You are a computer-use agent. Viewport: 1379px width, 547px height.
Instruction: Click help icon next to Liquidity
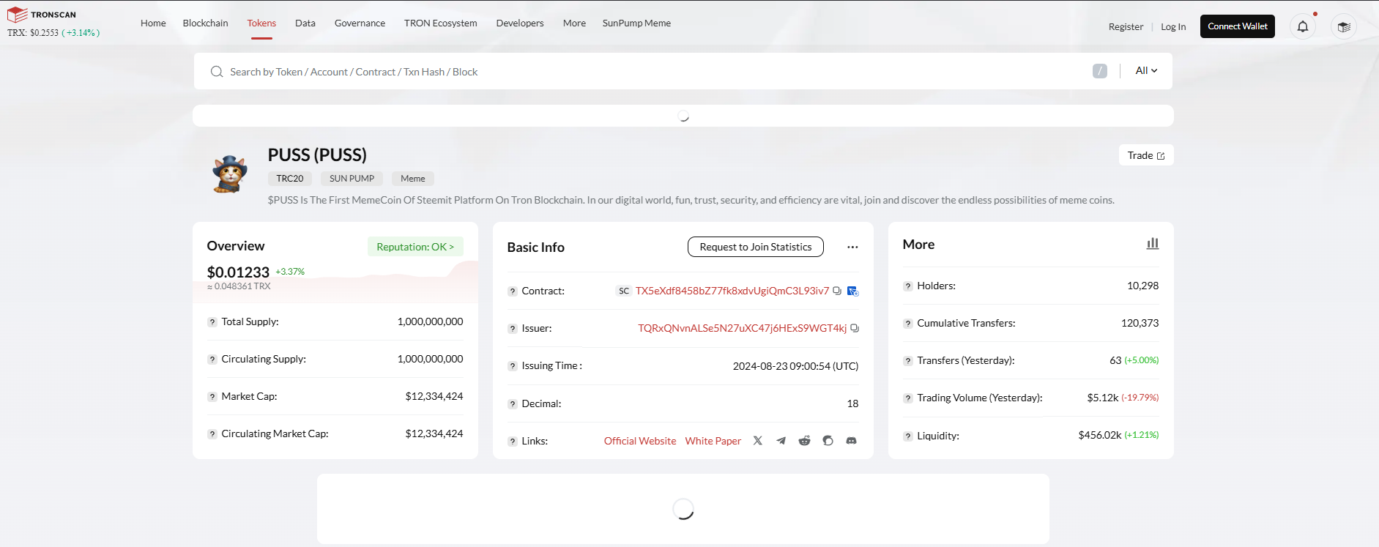click(908, 436)
